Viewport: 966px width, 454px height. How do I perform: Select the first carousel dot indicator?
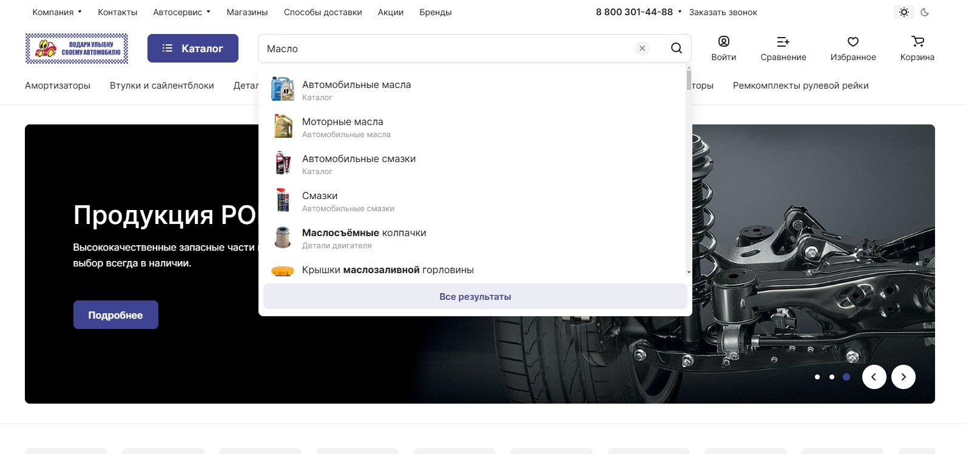tap(817, 377)
